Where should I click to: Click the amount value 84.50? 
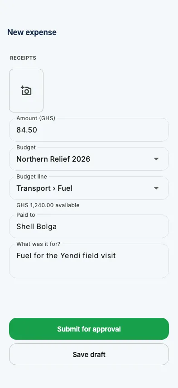(27, 130)
